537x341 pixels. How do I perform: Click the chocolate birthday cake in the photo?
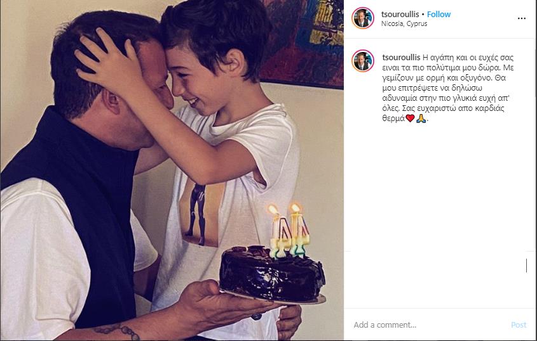(x=271, y=274)
